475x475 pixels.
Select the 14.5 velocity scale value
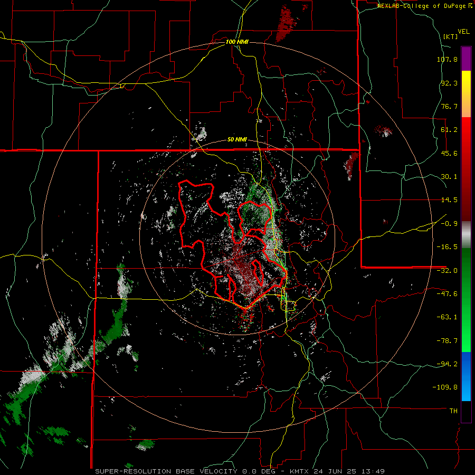tap(449, 200)
